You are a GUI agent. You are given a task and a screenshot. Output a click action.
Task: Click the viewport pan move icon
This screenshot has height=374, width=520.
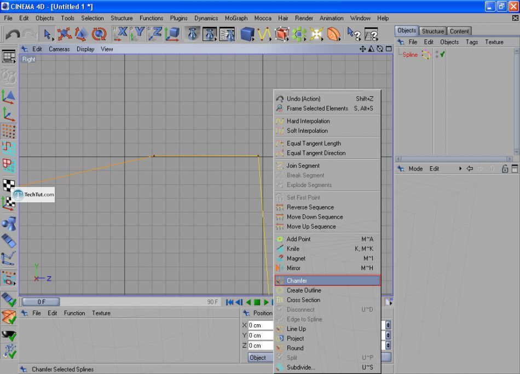pyautogui.click(x=362, y=49)
